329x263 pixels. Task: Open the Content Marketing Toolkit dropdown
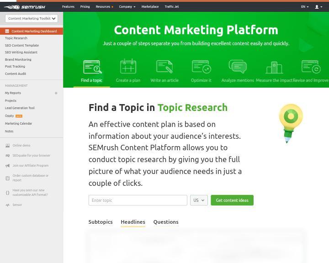[x=32, y=18]
